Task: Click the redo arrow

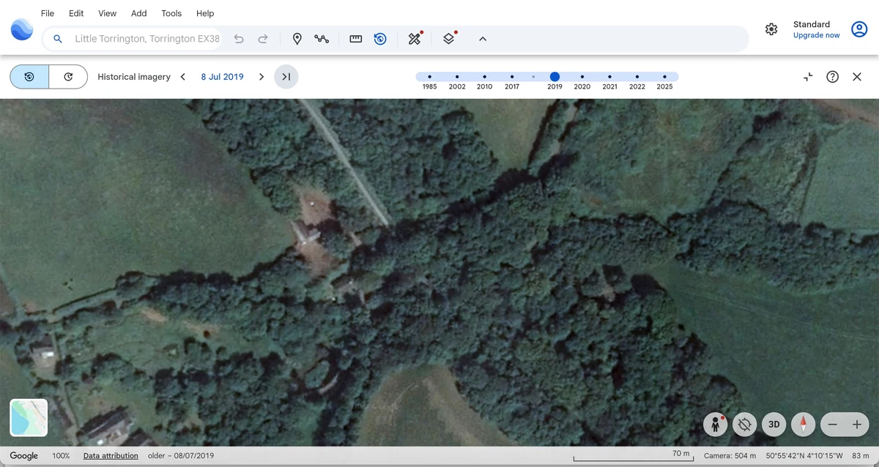Action: 263,39
